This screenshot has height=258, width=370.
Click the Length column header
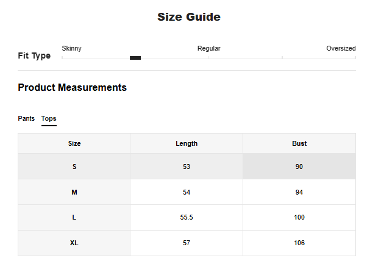pyautogui.click(x=187, y=144)
